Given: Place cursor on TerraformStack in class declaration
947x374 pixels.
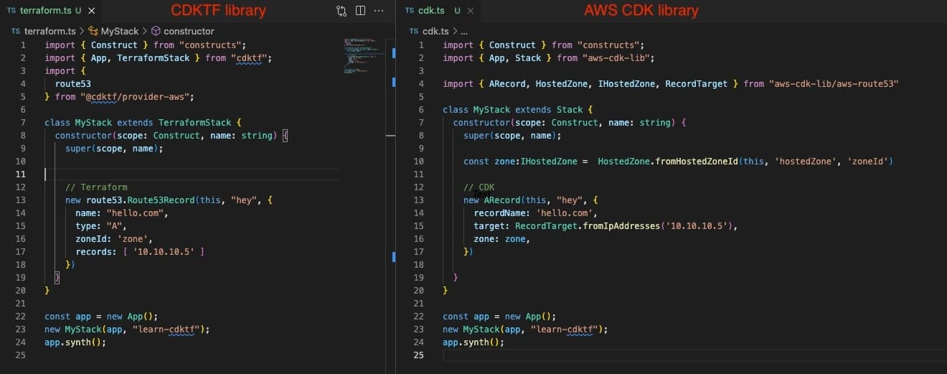Looking at the screenshot, I should [x=195, y=122].
